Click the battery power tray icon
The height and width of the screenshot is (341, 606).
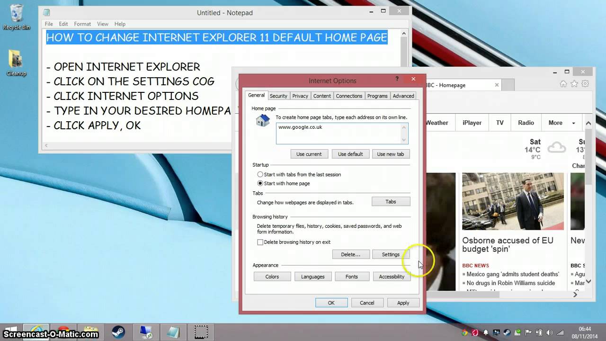[x=539, y=333]
